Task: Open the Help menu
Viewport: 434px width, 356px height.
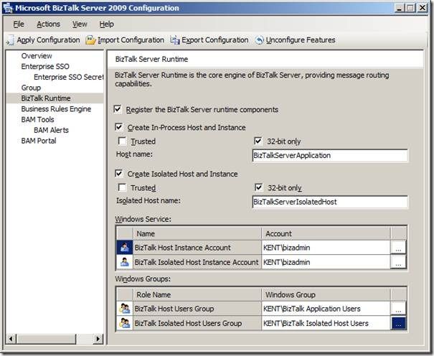Action: point(107,24)
